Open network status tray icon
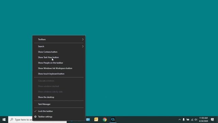The image size is (218, 123). point(192,120)
